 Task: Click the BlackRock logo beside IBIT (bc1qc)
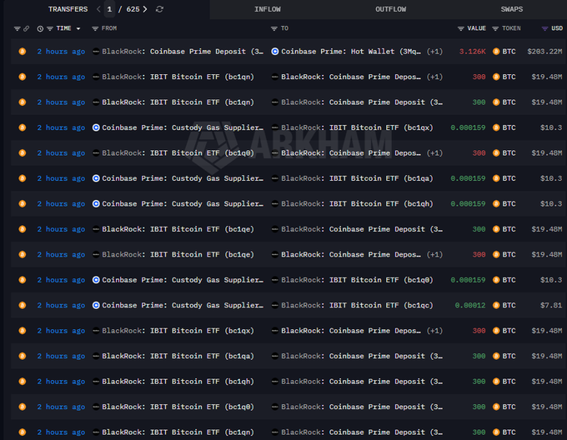pyautogui.click(x=275, y=305)
